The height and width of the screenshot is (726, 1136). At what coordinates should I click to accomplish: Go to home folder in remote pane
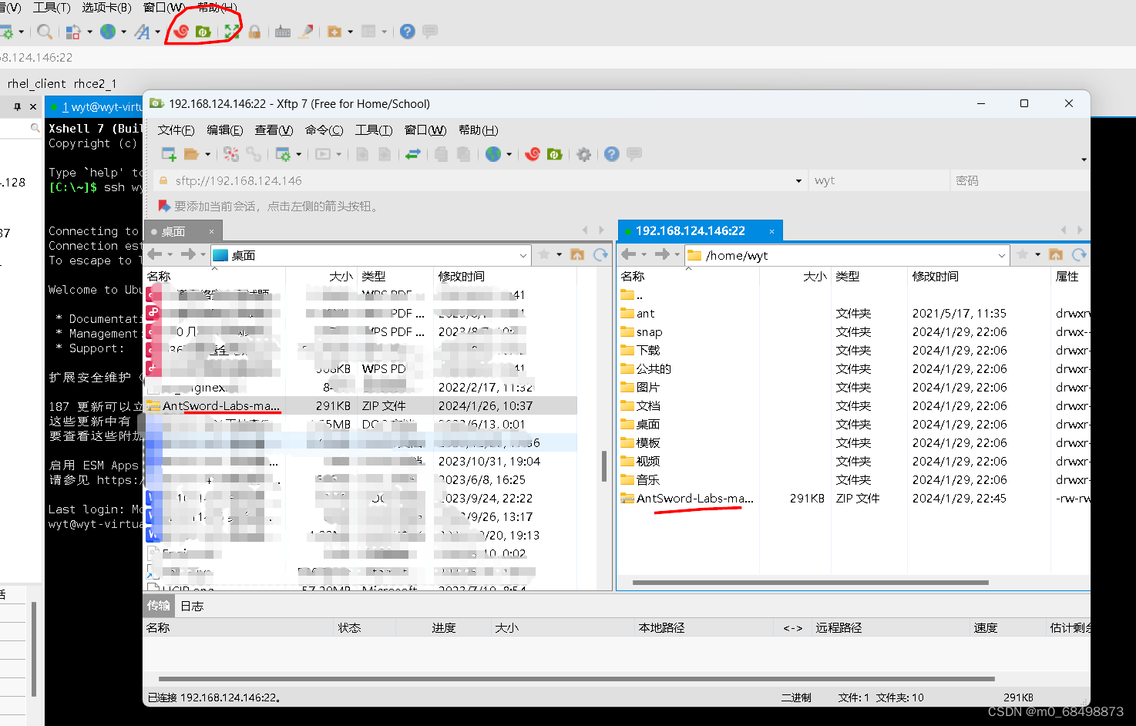tap(1056, 255)
